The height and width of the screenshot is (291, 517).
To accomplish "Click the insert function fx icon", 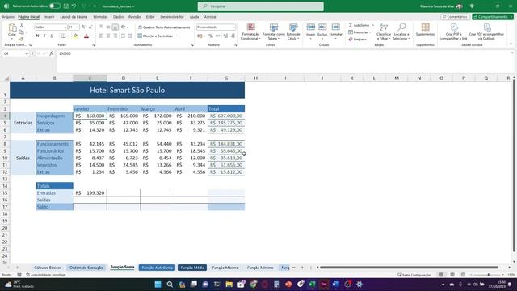I will pyautogui.click(x=52, y=53).
